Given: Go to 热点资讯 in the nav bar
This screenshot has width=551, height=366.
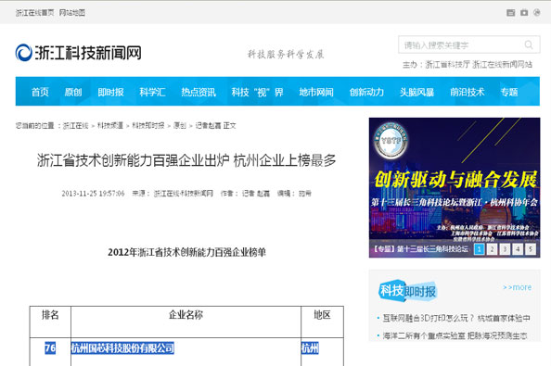Looking at the screenshot, I should point(199,92).
